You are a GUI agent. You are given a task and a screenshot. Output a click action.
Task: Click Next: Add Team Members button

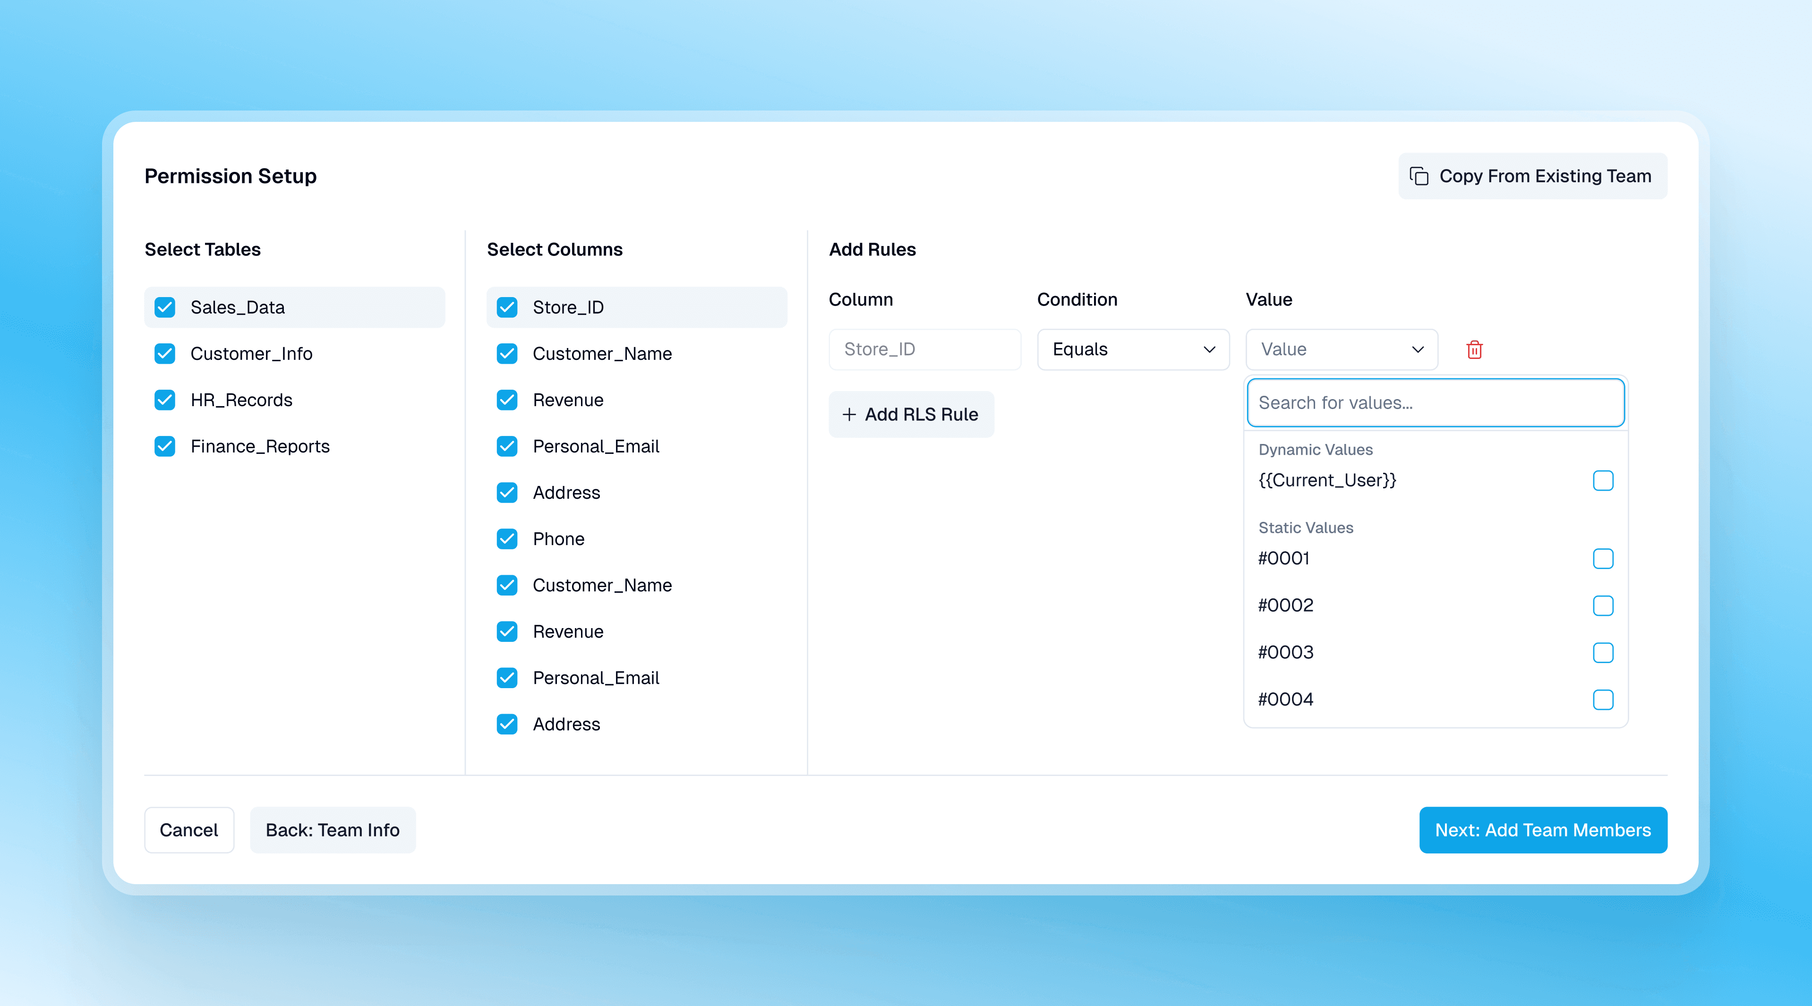click(1543, 830)
